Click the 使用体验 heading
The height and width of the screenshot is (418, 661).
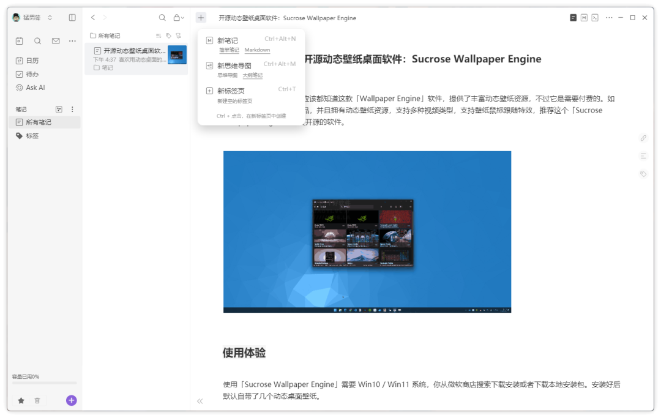tap(244, 353)
